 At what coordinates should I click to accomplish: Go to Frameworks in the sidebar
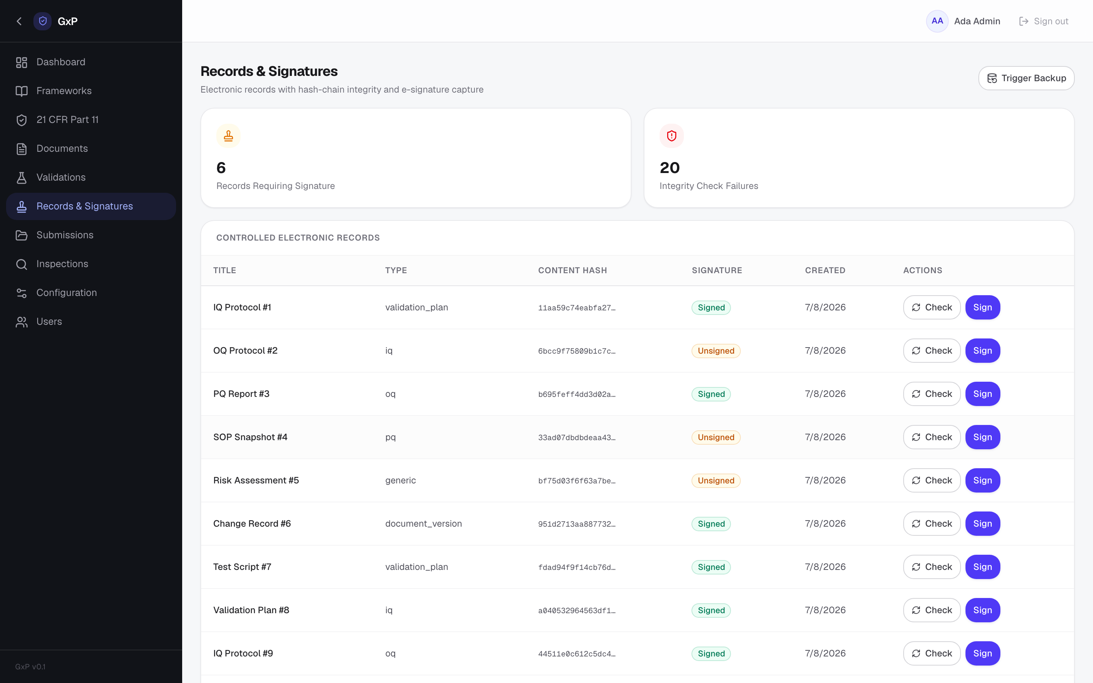coord(91,91)
